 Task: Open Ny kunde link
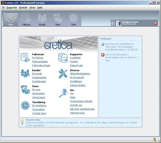[37, 74]
